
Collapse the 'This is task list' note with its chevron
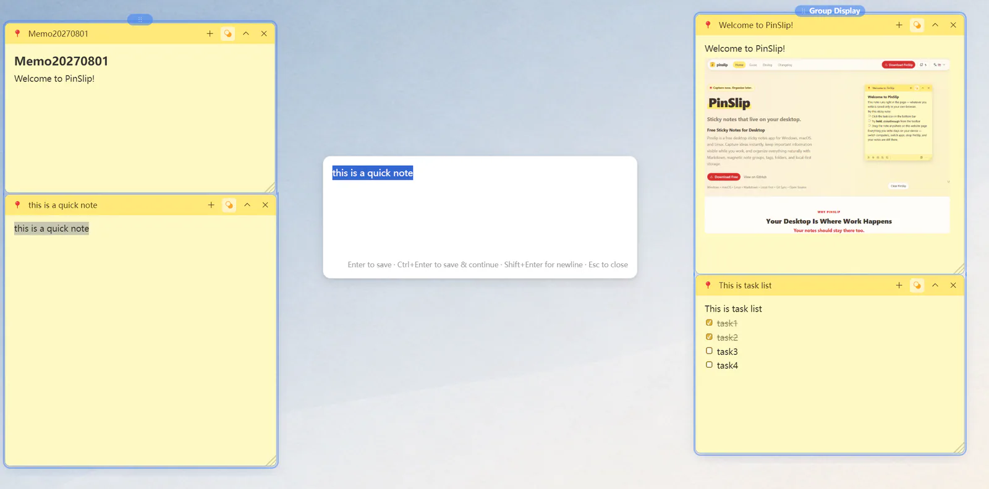pyautogui.click(x=935, y=285)
